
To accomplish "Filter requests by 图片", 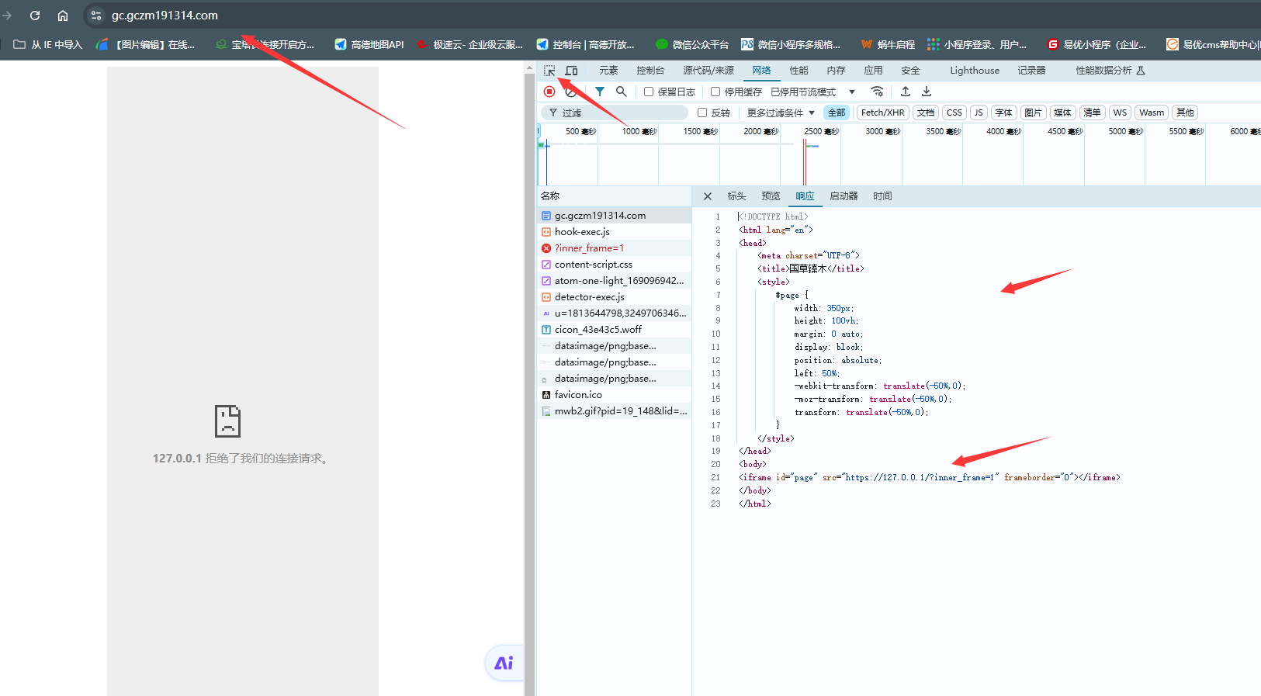I will pos(1033,113).
